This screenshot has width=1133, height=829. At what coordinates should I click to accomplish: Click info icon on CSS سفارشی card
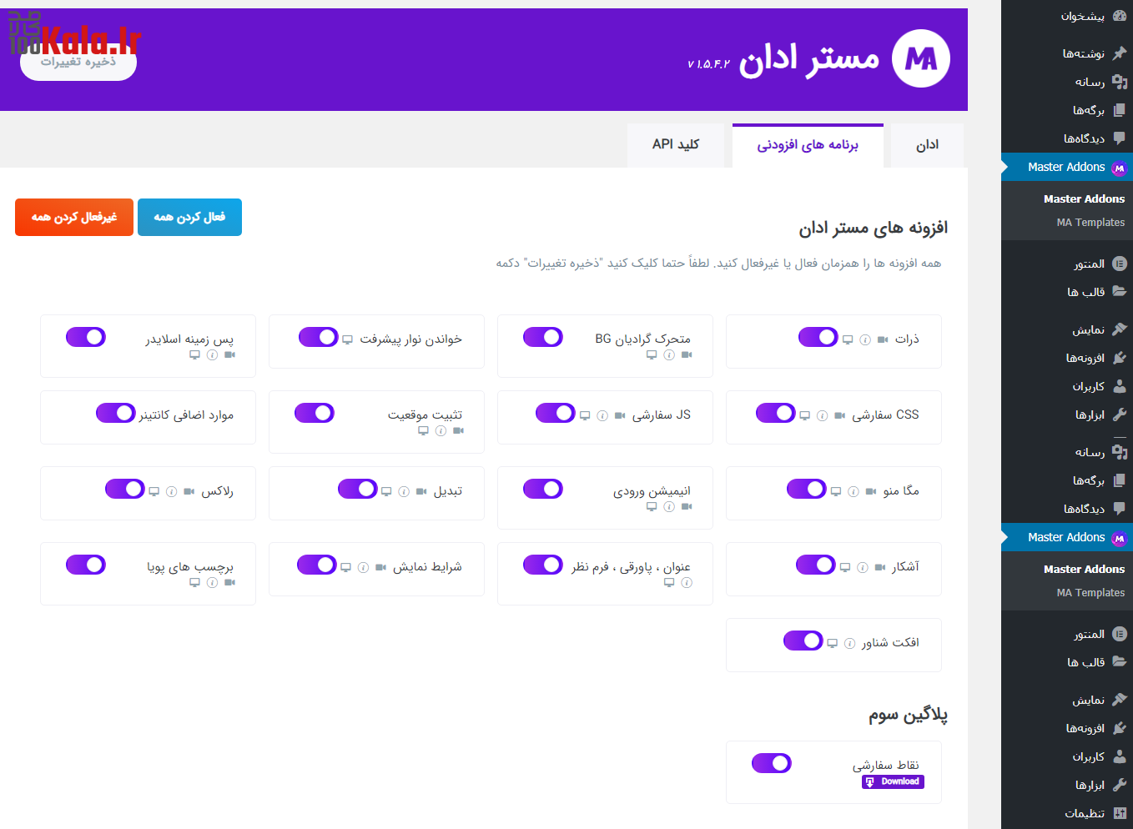tap(822, 415)
